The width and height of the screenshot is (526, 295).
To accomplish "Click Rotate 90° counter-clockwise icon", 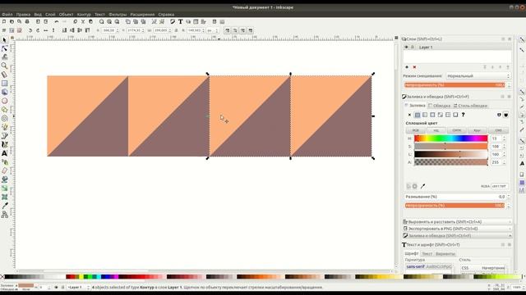I will point(30,30).
